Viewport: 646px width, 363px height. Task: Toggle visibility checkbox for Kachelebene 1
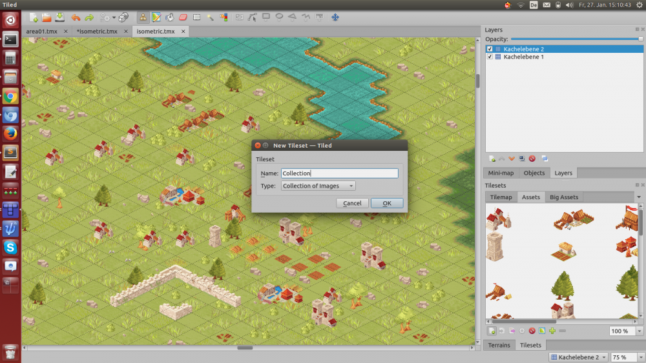(490, 57)
